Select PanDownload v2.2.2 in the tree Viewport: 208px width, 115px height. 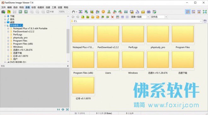tap(24, 32)
